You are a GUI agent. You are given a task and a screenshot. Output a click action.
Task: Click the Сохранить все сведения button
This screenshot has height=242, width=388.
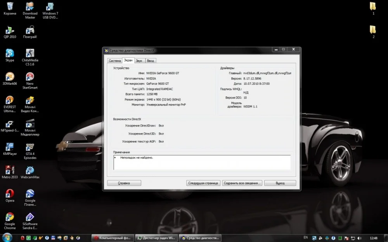coord(242,183)
